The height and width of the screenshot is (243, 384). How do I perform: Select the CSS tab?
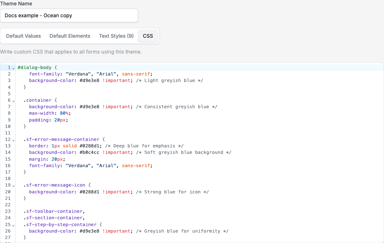(148, 36)
